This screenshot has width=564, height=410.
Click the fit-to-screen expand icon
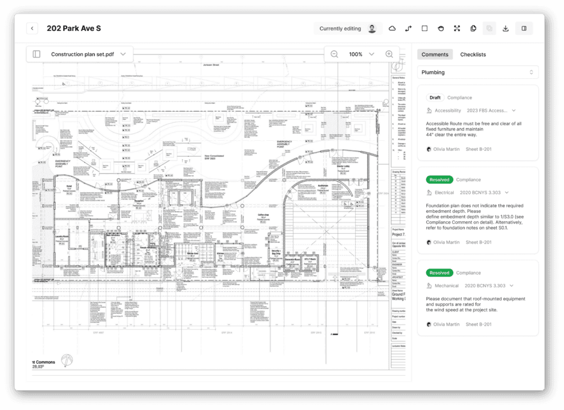457,29
